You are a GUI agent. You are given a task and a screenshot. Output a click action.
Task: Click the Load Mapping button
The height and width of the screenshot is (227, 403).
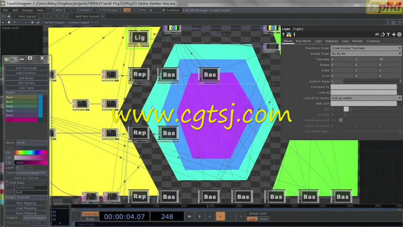(x=26, y=208)
